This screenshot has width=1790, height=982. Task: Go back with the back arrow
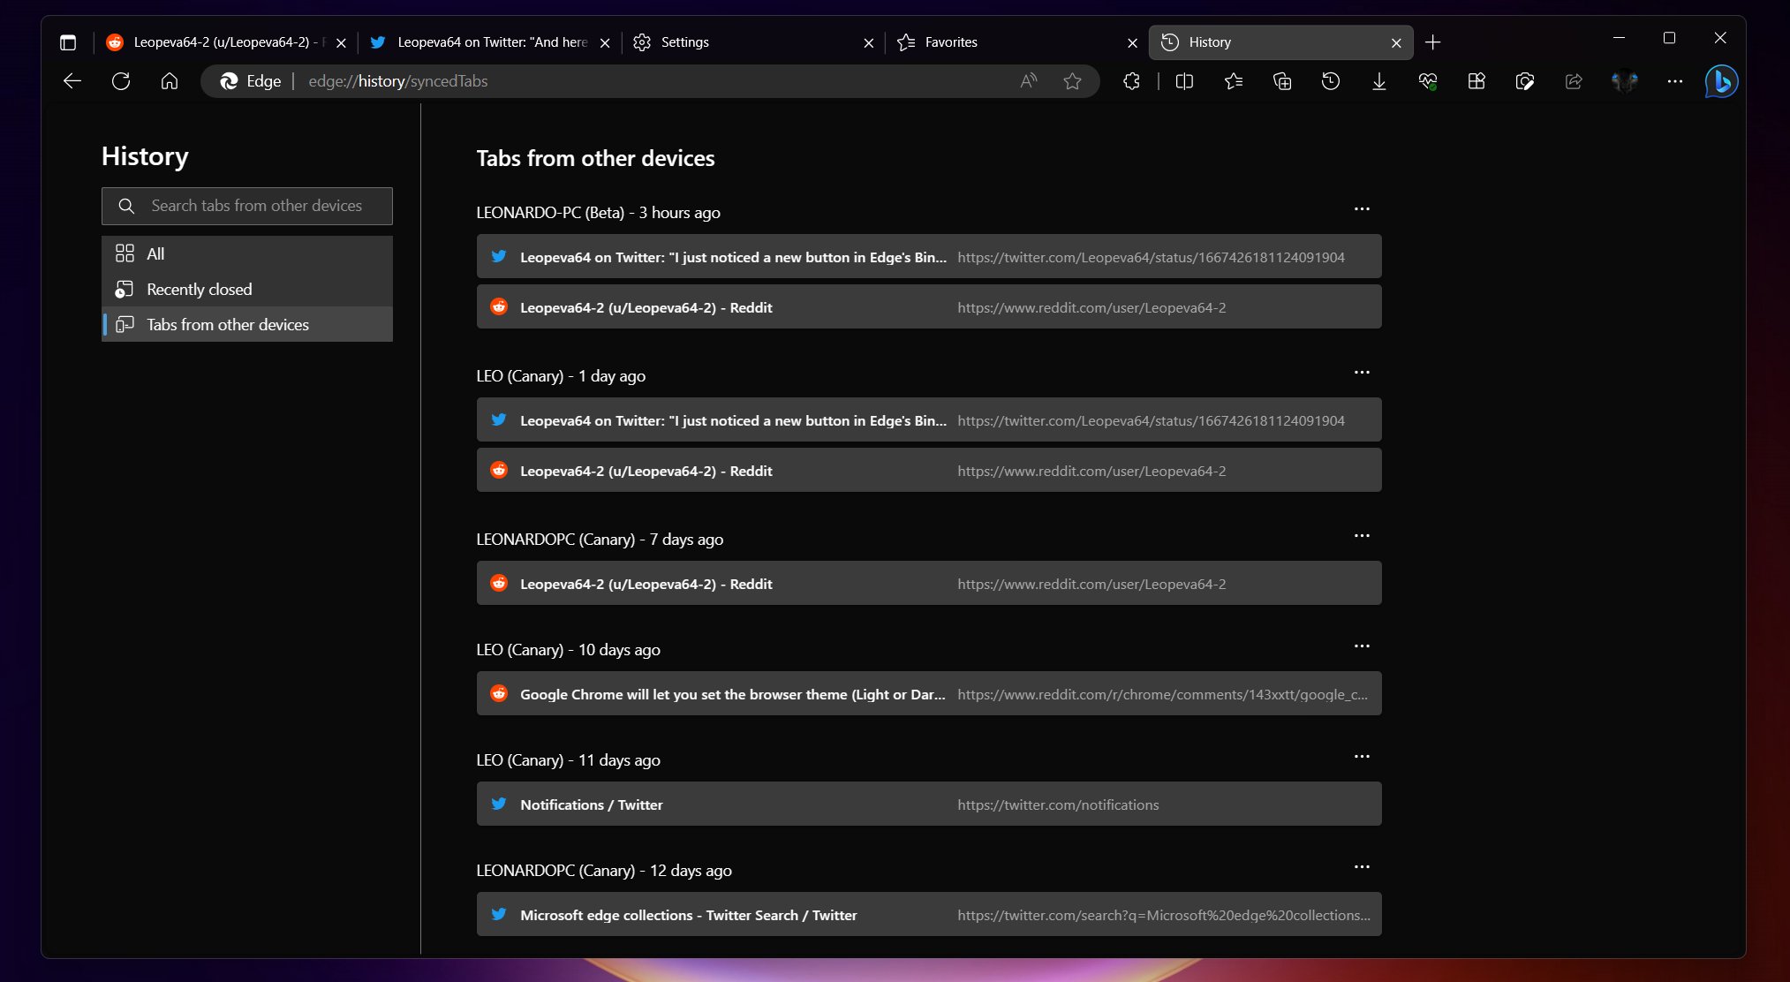pos(72,81)
